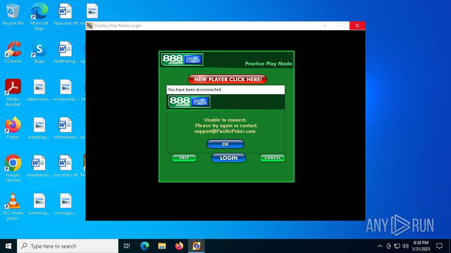Click the volume icon in the system tray
This screenshot has width=451, height=253.
tap(406, 246)
